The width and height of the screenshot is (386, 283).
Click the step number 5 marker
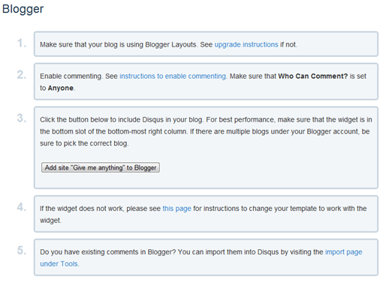(x=22, y=251)
